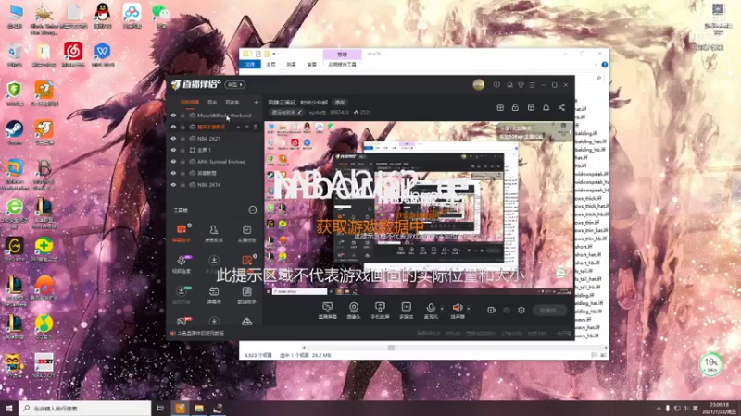Move selected orange scene up with arrow
Image resolution: width=741 pixels, height=416 pixels.
click(x=238, y=127)
